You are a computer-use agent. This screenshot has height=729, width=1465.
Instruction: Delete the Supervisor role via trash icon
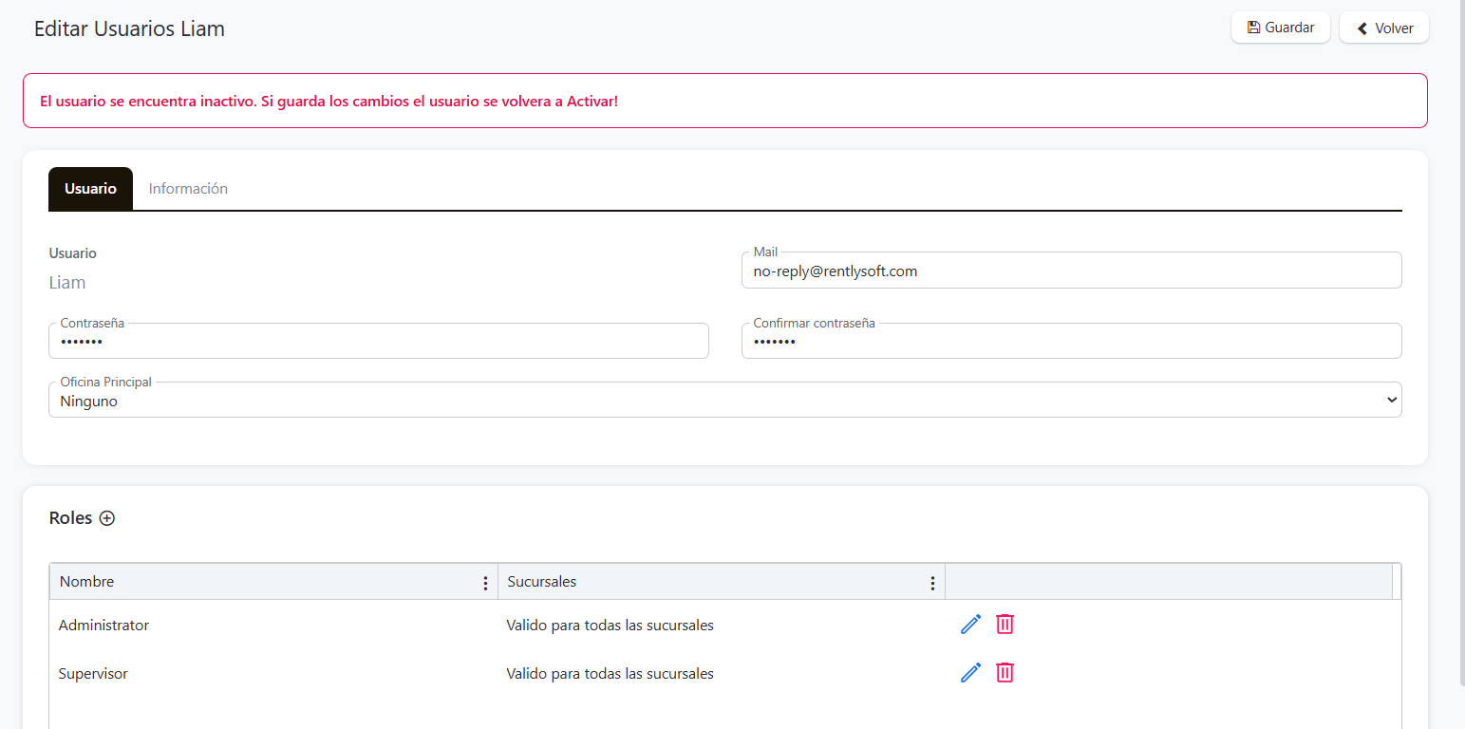tap(1005, 673)
